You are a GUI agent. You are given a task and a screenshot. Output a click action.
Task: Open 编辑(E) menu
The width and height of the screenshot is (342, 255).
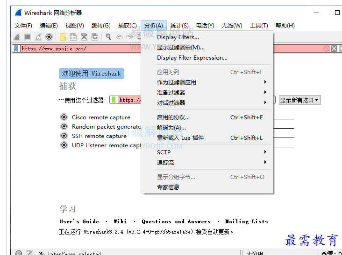[x=49, y=26]
